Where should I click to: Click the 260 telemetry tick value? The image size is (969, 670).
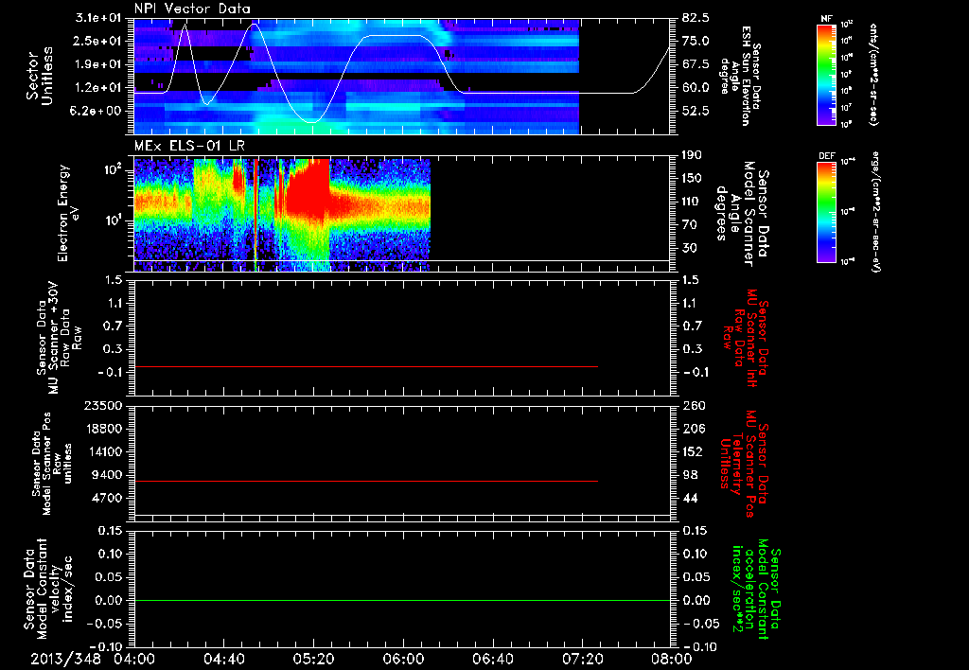point(693,406)
